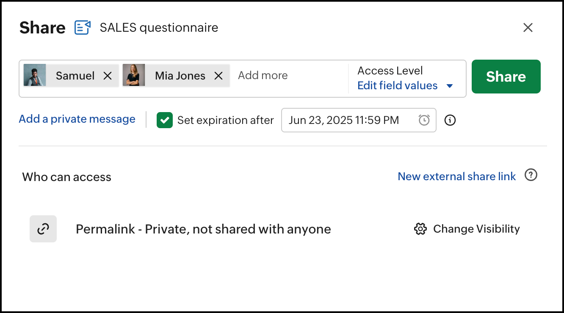
Task: Click the form icon beside SALES questionnaire
Action: (x=83, y=27)
